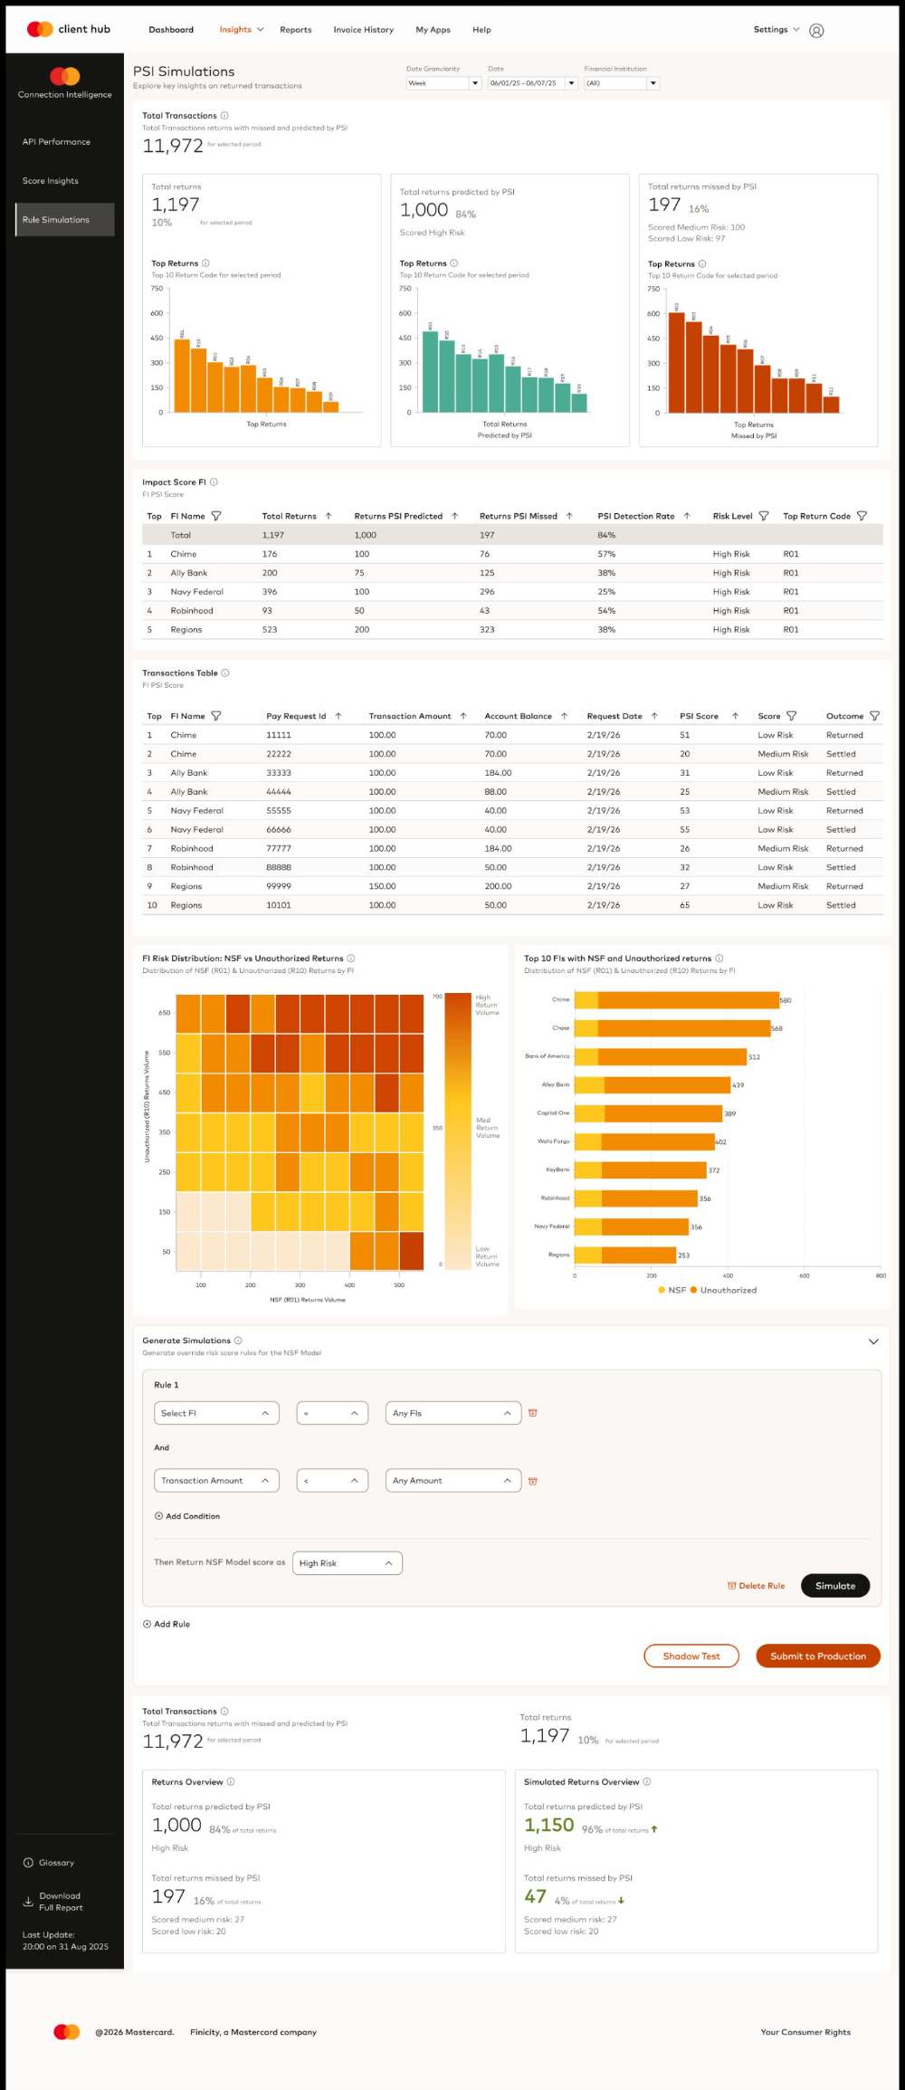Screen dimensions: 905x2090
Task: Click the NSF legend swatch
Action: coord(662,1290)
